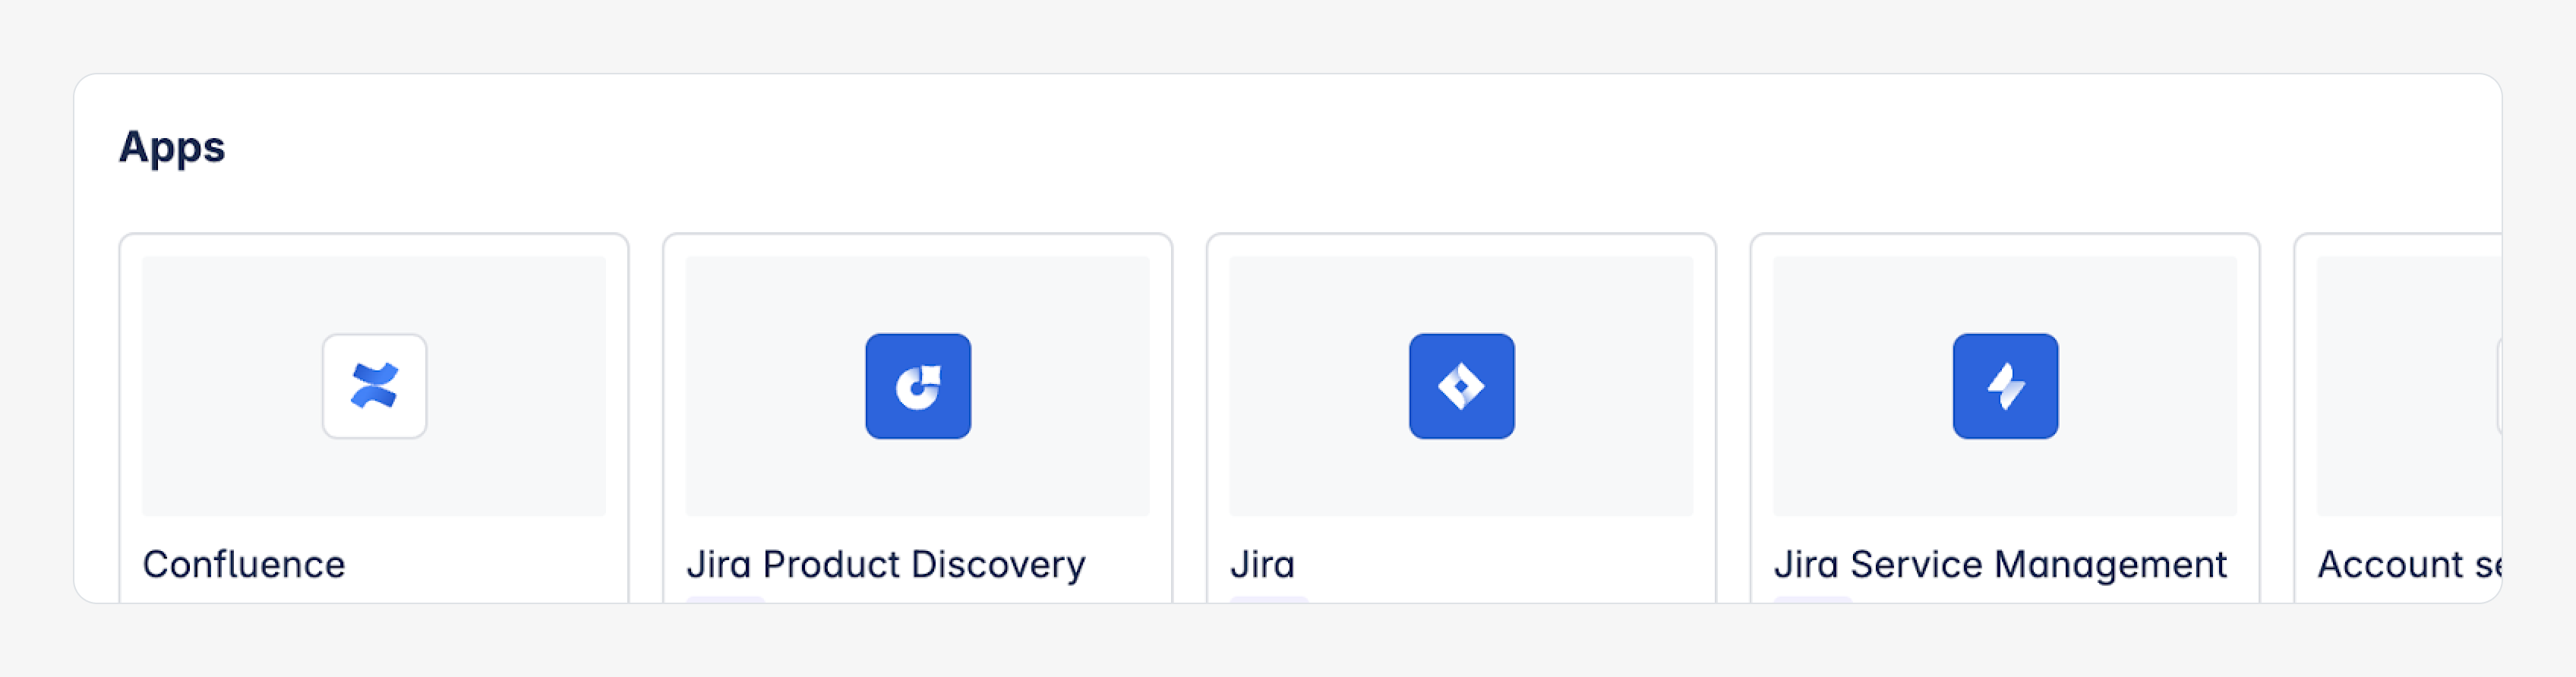Click the cut-off icon on Account settings card
2576x677 pixels.
2498,386
